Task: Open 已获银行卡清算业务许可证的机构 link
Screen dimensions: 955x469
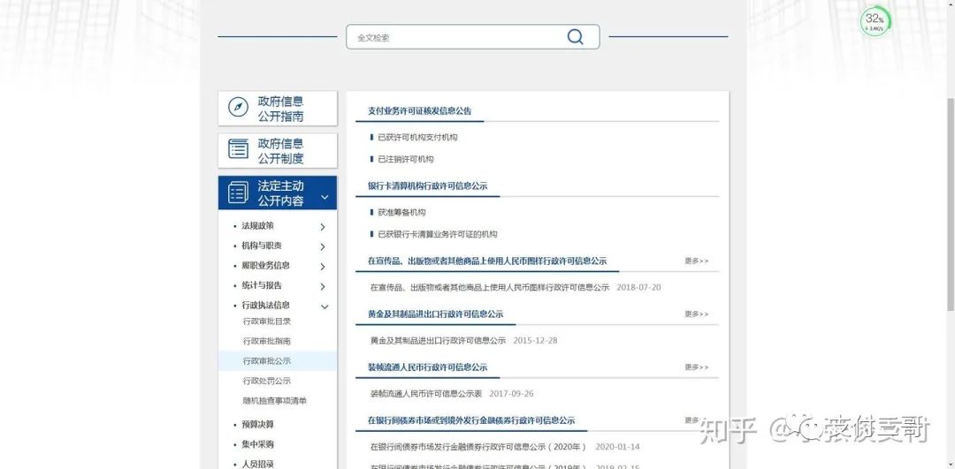Action: tap(438, 234)
